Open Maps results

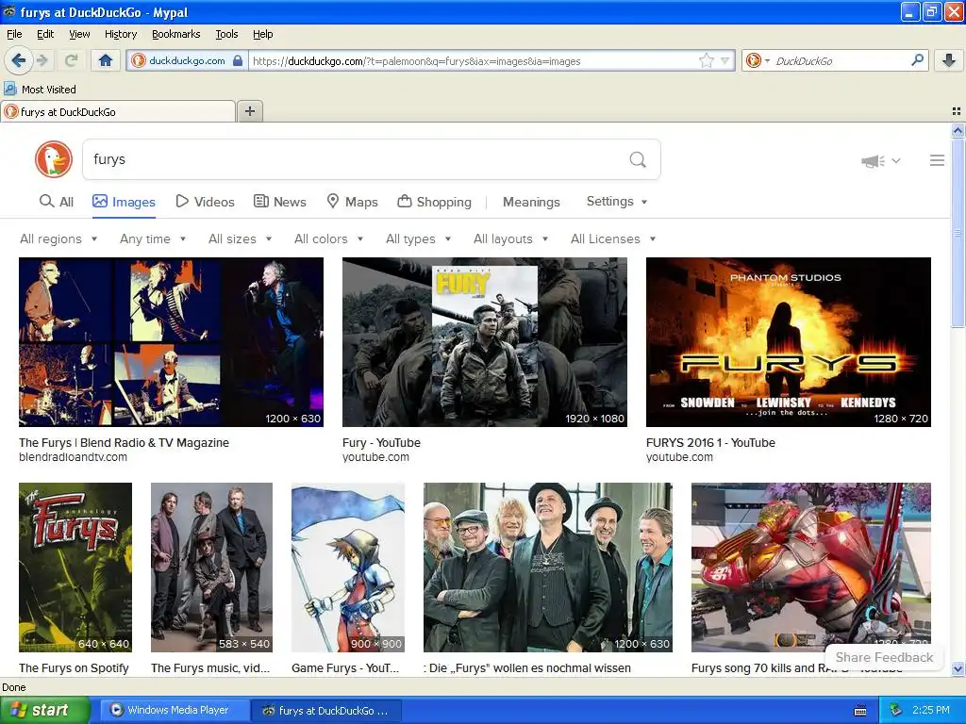[353, 202]
